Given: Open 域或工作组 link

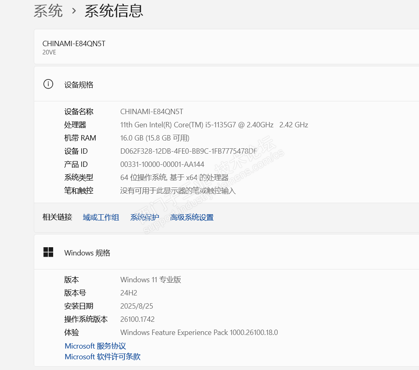Looking at the screenshot, I should [101, 217].
